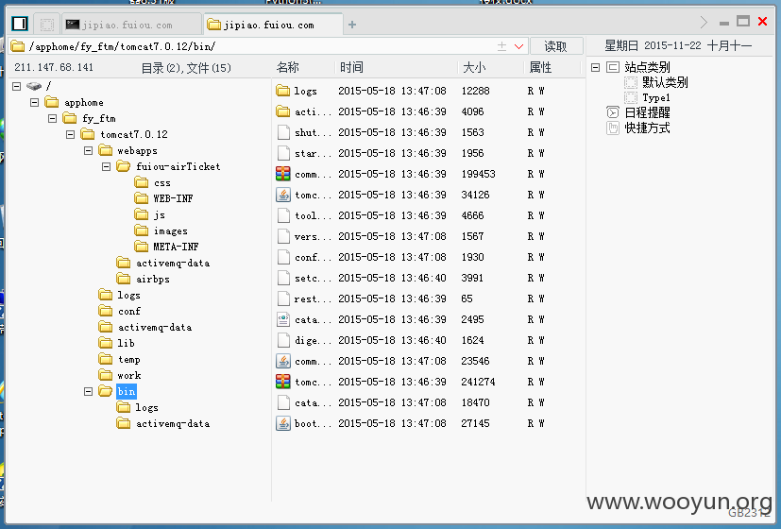Click the logs folder icon in file list
The image size is (781, 529).
pos(283,91)
